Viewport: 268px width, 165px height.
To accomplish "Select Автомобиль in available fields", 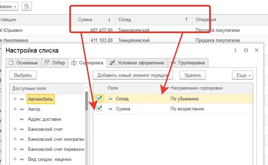I will 41,99.
